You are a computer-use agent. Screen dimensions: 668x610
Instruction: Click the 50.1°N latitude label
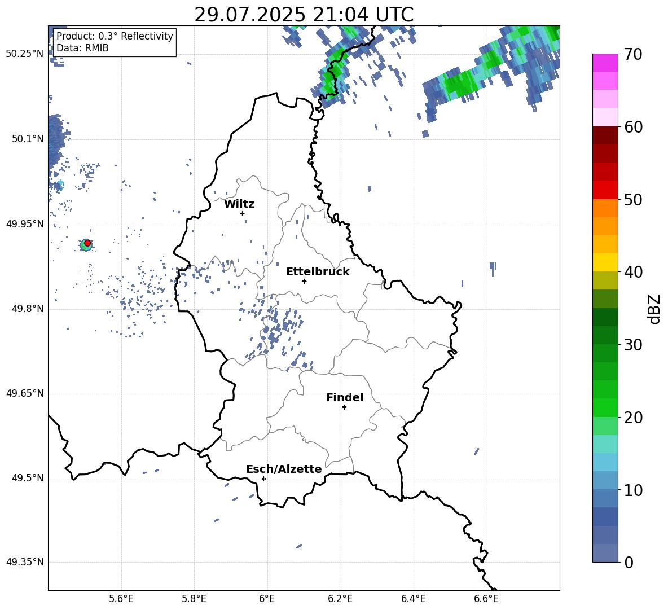coord(28,139)
